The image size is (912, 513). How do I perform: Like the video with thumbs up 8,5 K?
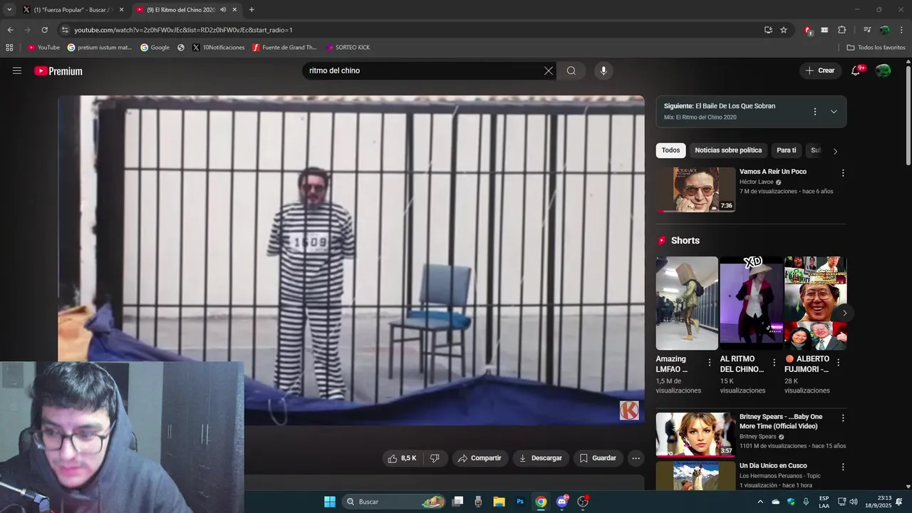pos(401,458)
